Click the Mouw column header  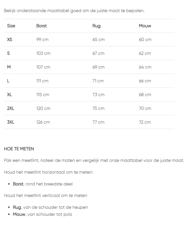point(145,26)
